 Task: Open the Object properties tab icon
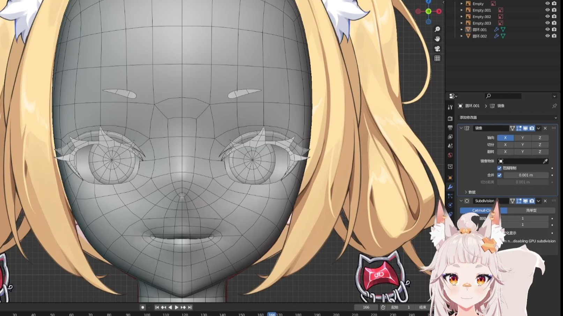(450, 178)
